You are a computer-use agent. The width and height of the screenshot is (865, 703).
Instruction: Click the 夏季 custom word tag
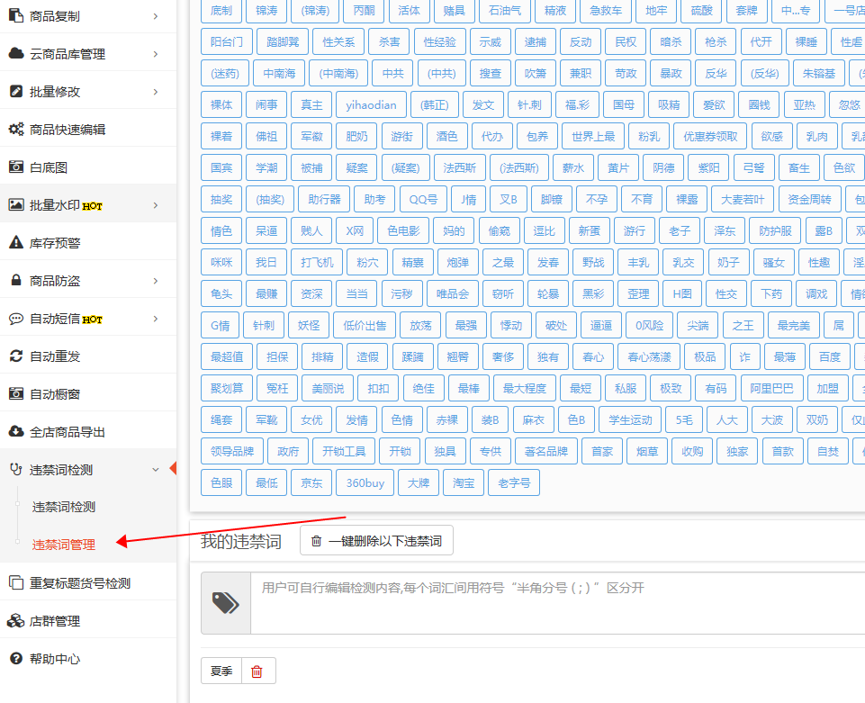pyautogui.click(x=221, y=671)
